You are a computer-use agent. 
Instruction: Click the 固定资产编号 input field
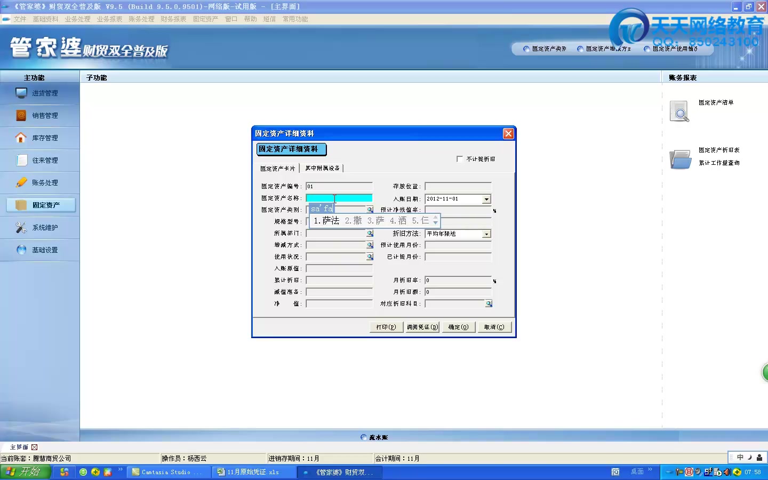pyautogui.click(x=339, y=187)
